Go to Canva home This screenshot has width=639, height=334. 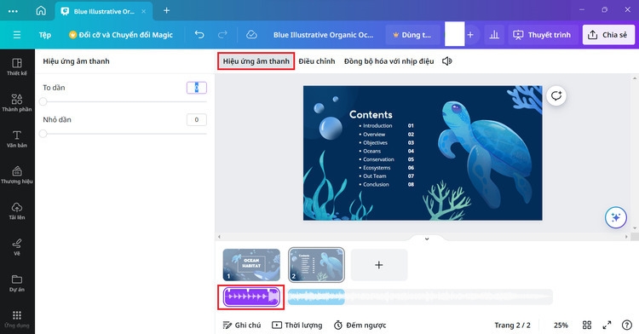(x=41, y=10)
